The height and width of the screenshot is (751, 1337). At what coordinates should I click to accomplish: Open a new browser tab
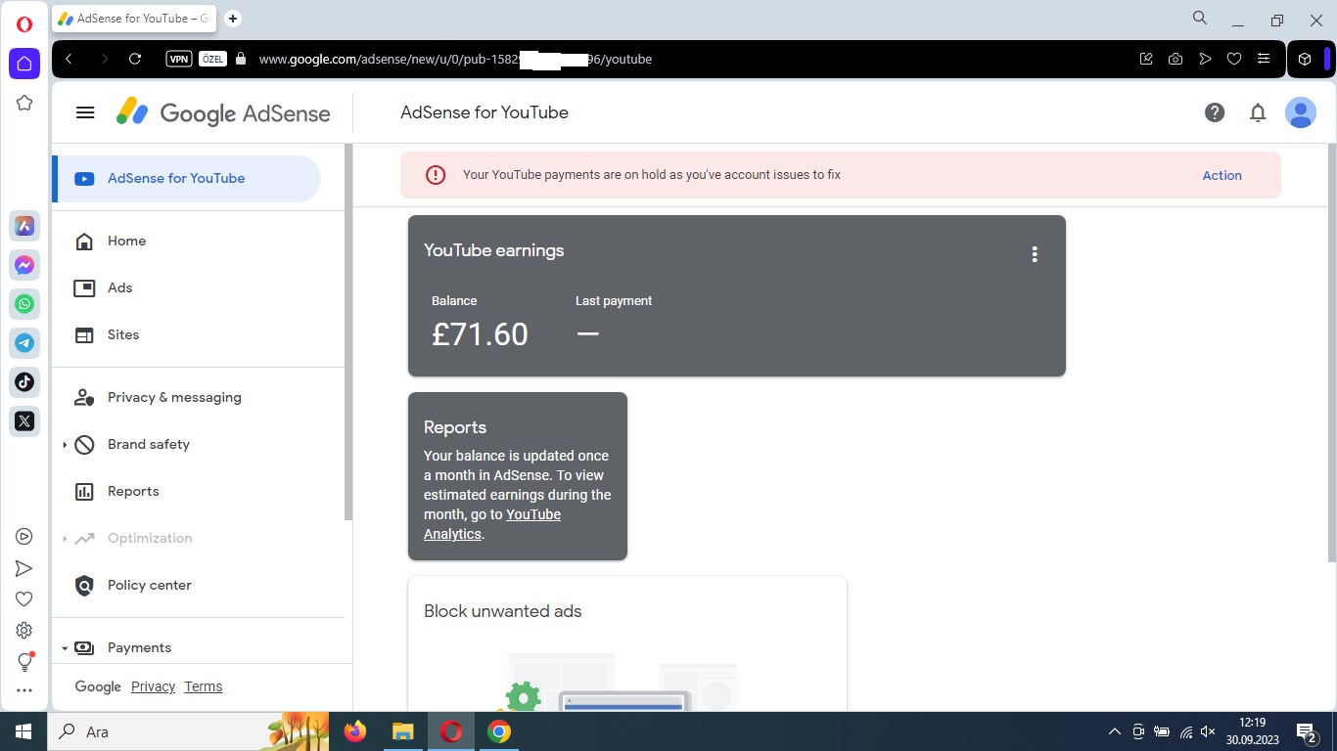233,19
